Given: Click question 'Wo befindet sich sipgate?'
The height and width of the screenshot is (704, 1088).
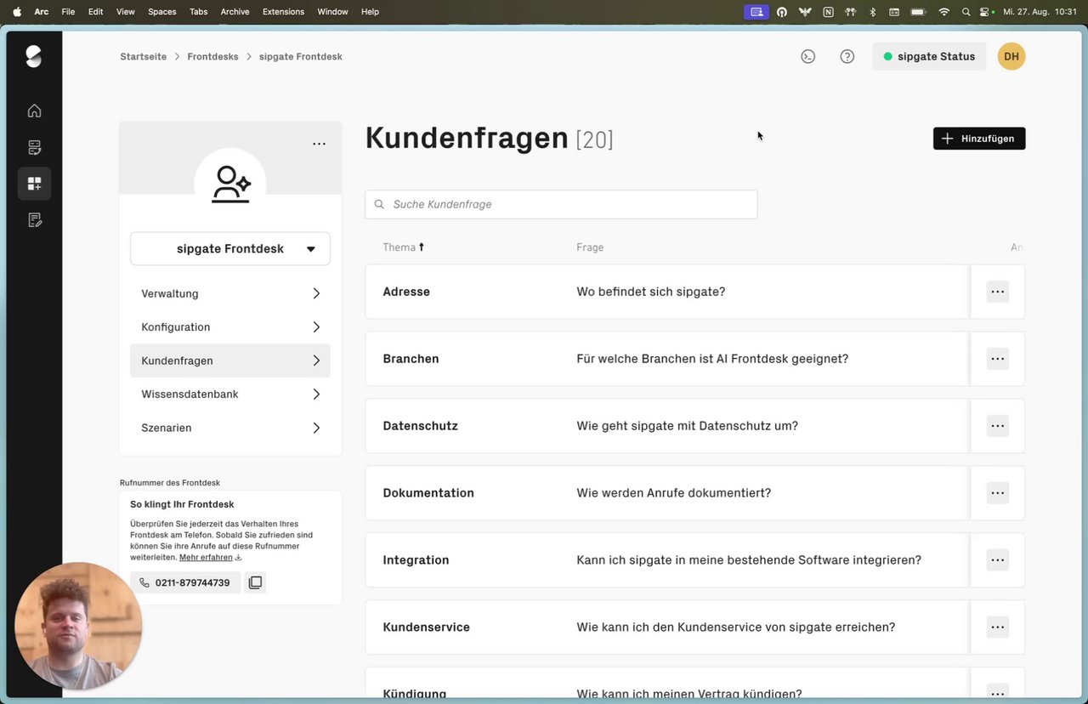Looking at the screenshot, I should (651, 292).
